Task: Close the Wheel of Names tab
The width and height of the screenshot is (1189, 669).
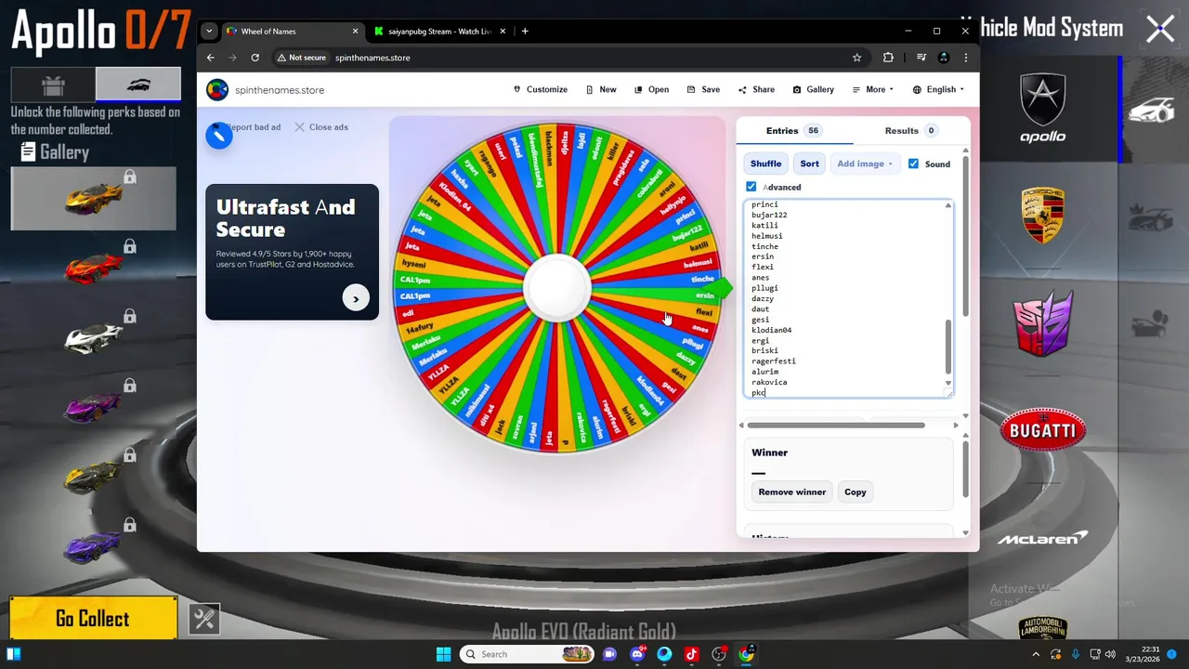Action: point(355,31)
